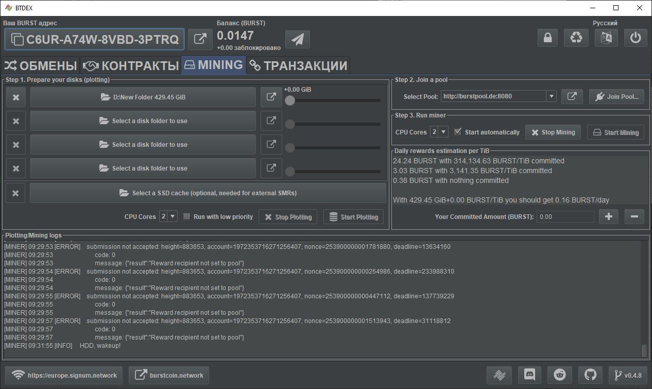Remove commitment with minus button
The image size is (652, 389).
pos(634,216)
